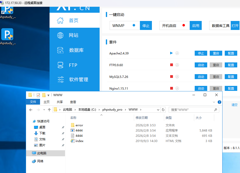
Task: Toggle the auto-start A icon for MySQL5.7.26
Action: [x=177, y=77]
